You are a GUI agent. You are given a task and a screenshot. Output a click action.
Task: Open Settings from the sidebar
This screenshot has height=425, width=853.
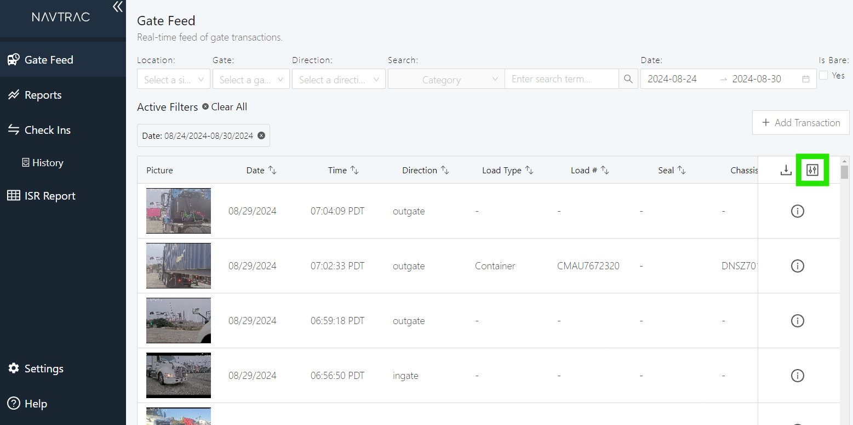[x=43, y=368]
